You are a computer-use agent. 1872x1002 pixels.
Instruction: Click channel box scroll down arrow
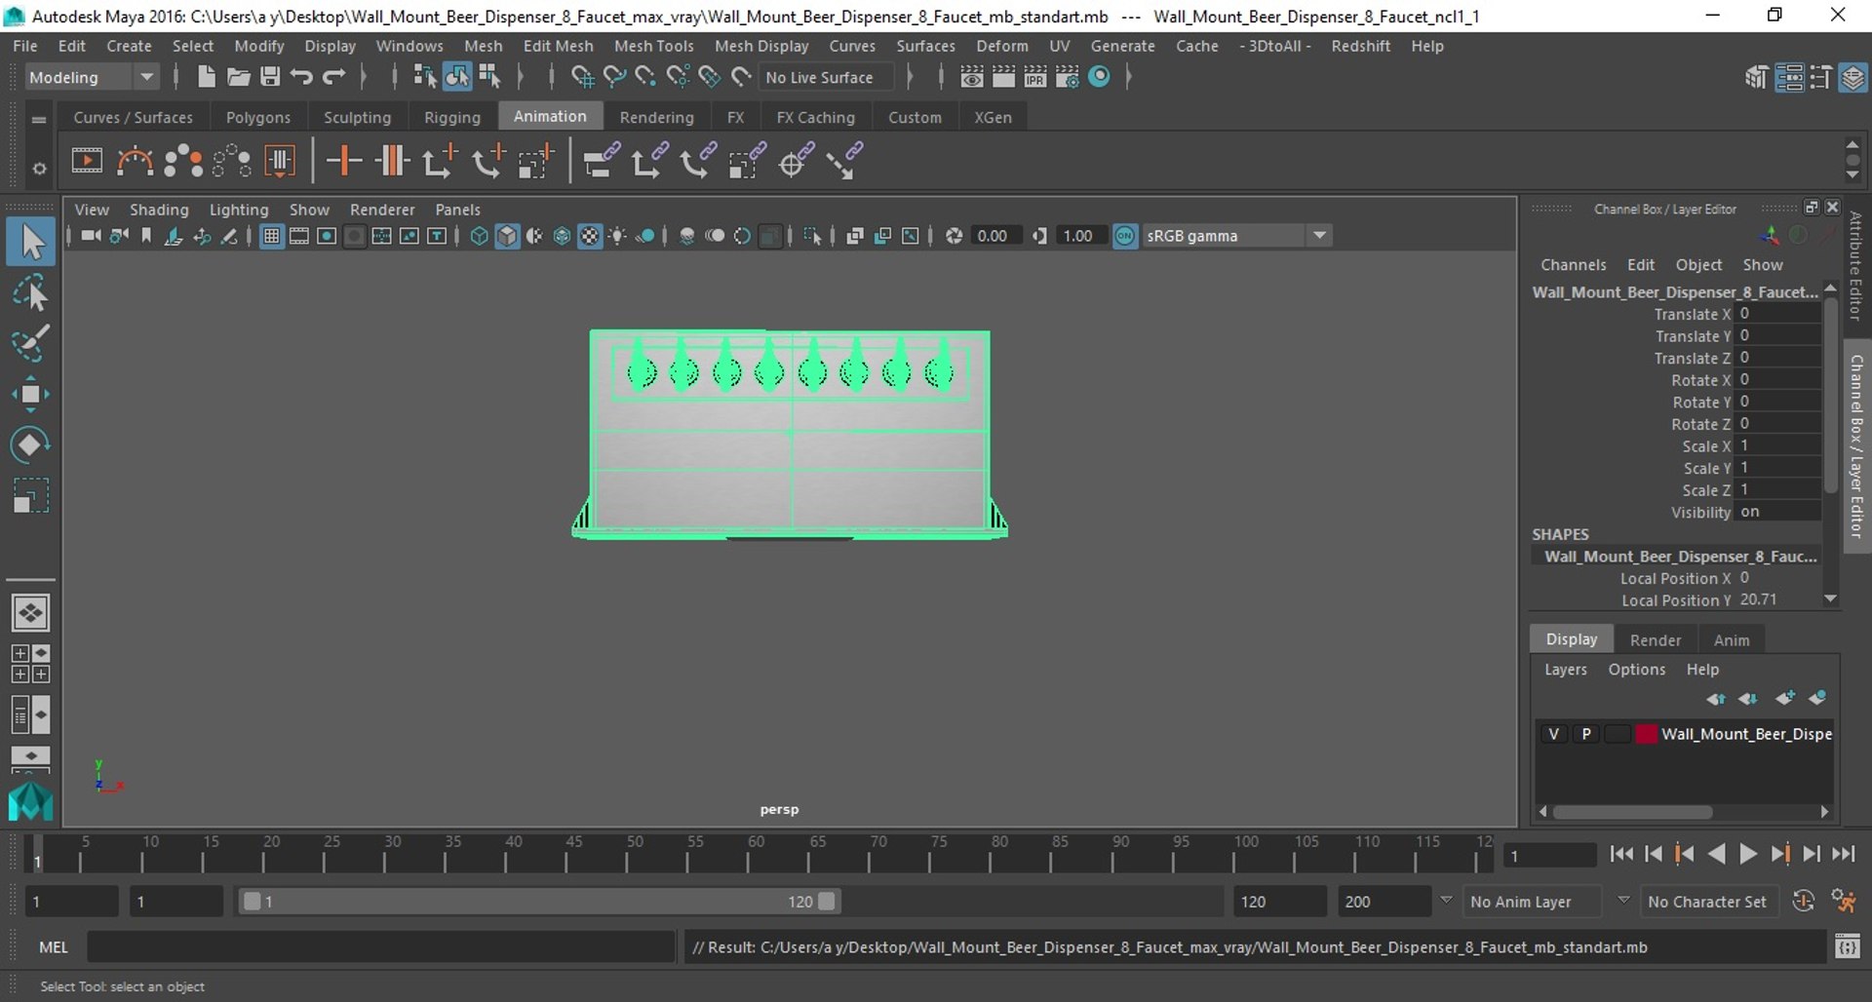[1830, 598]
